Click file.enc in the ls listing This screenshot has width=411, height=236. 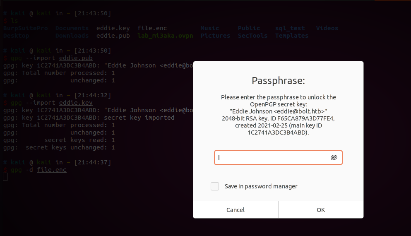[152, 28]
